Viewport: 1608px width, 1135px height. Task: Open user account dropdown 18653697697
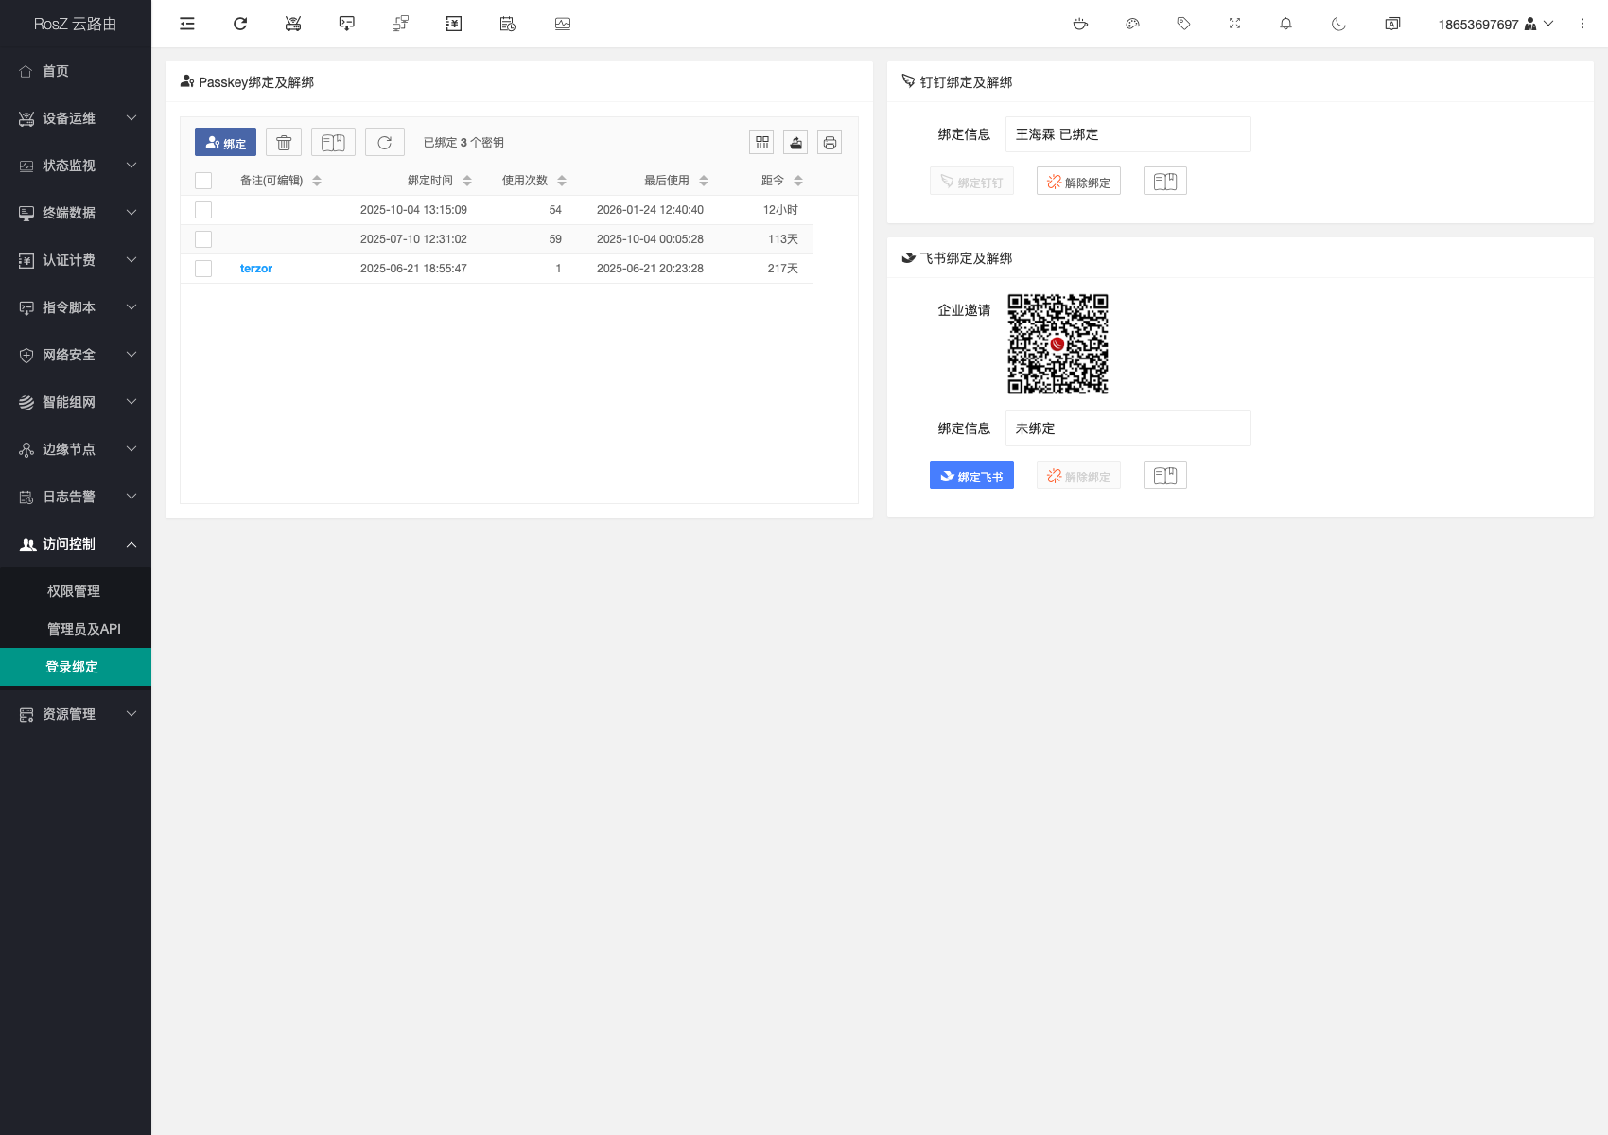(x=1494, y=25)
